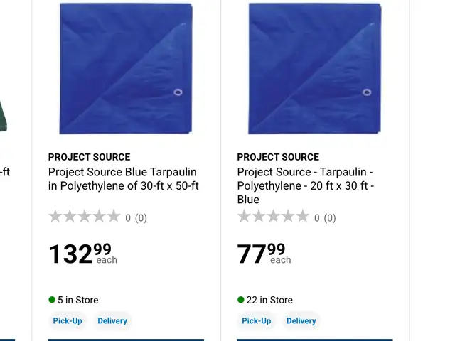Click the PROJECT SOURCE brand above the 30-ft x 50-ft tarp
This screenshot has height=341, width=455.
pos(90,157)
